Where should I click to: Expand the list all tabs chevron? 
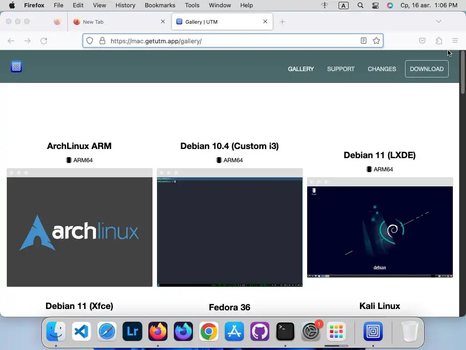[x=439, y=21]
